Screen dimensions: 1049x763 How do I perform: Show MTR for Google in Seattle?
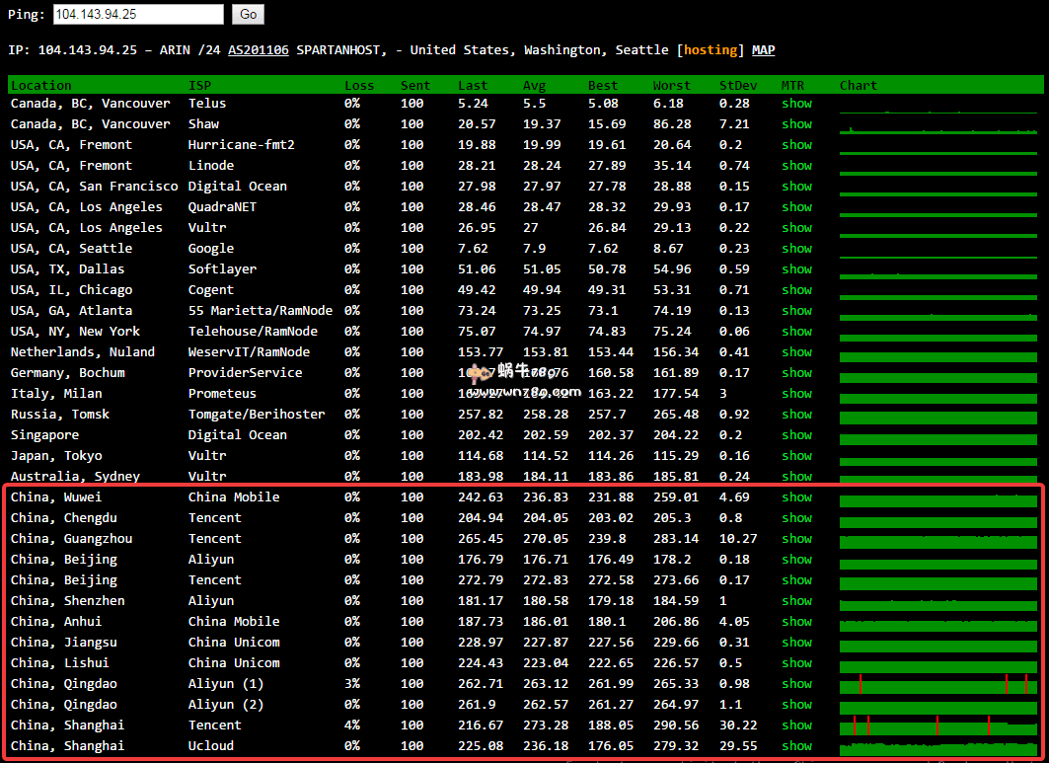[x=796, y=248]
